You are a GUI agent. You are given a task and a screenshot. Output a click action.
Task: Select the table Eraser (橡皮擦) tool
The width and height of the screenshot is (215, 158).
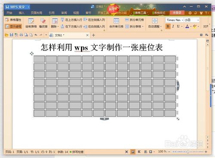tap(43, 23)
